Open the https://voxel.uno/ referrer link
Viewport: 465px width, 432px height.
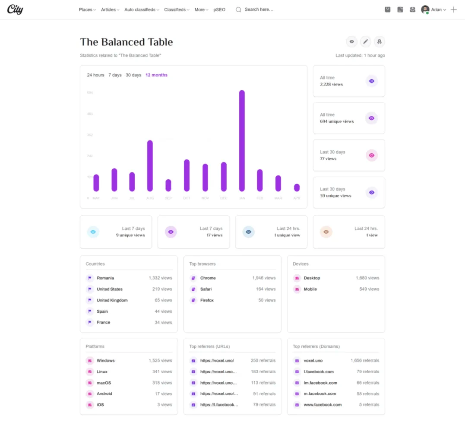click(217, 360)
